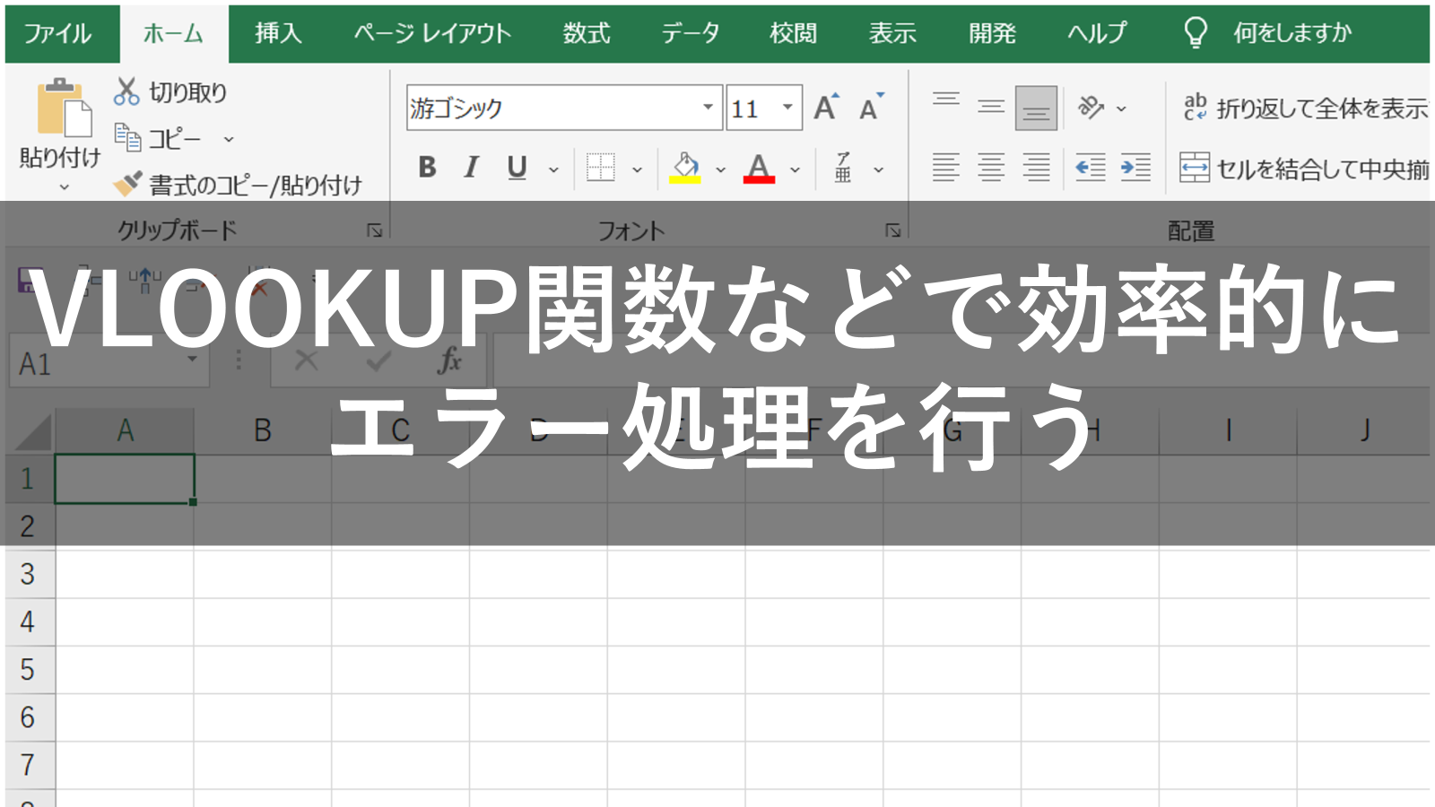Open the ファイル tab
This screenshot has height=807, width=1435.
[x=57, y=34]
